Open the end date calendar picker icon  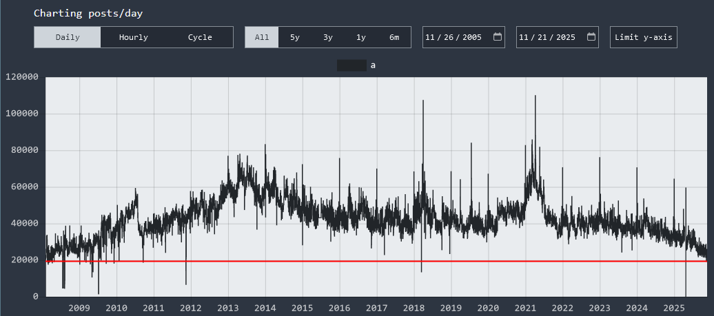pyautogui.click(x=591, y=36)
